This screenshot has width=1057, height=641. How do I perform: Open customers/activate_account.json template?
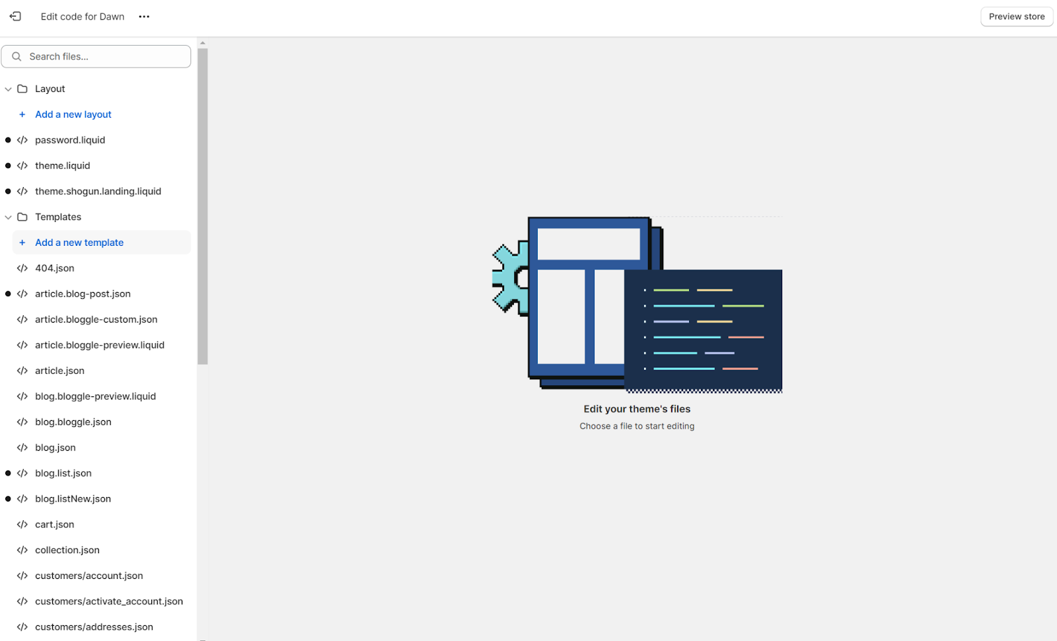coord(109,601)
